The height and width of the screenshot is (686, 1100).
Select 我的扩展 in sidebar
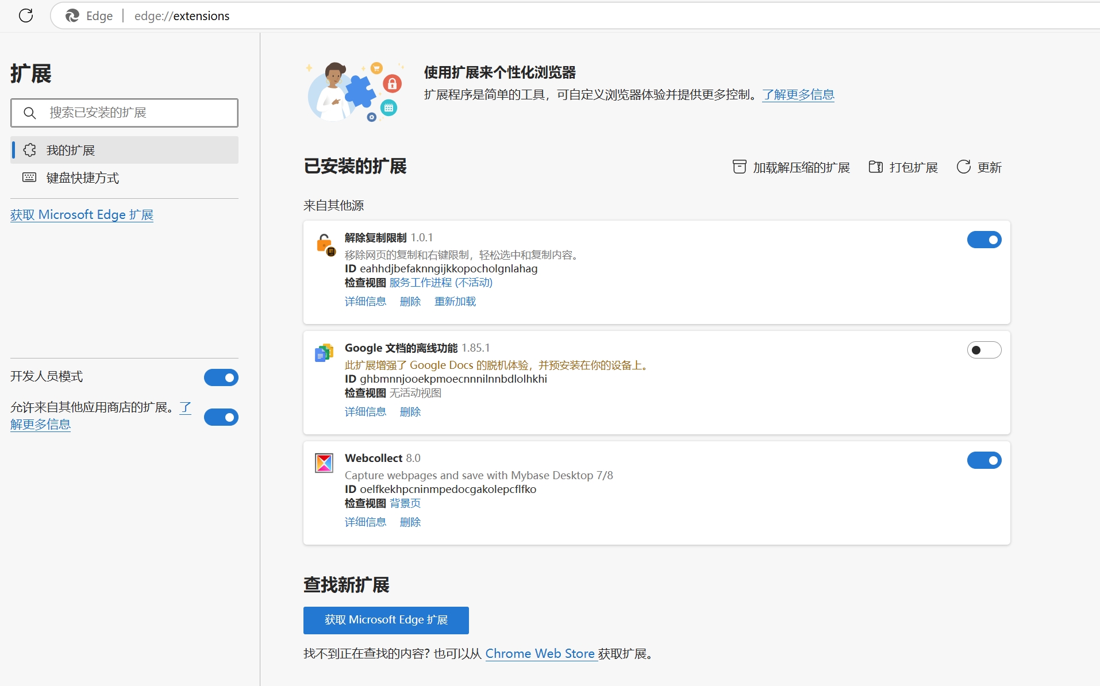[124, 150]
